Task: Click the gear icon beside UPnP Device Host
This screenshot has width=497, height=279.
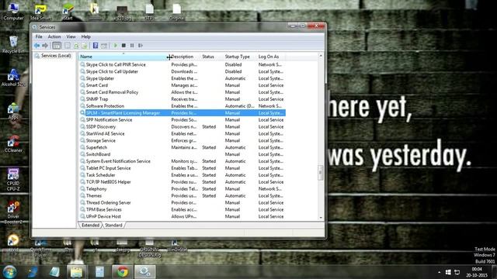Action: tap(82, 217)
